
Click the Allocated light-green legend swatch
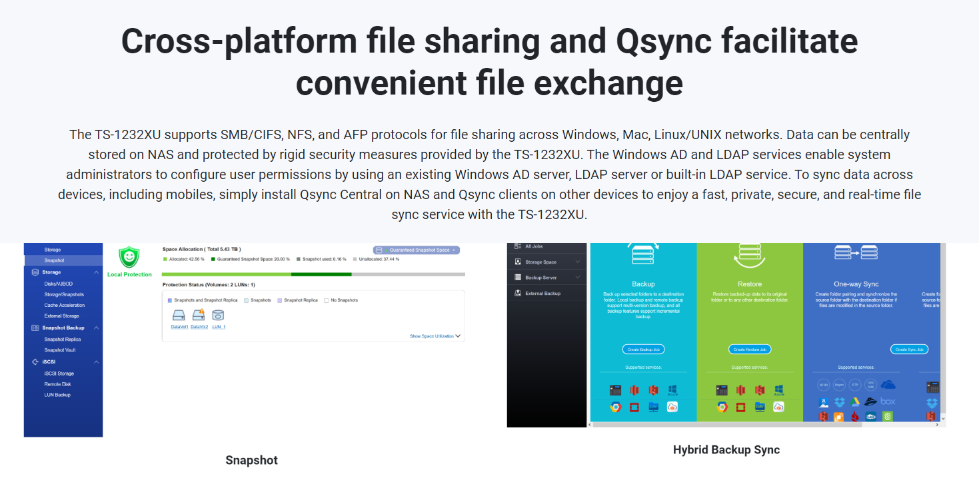165,259
